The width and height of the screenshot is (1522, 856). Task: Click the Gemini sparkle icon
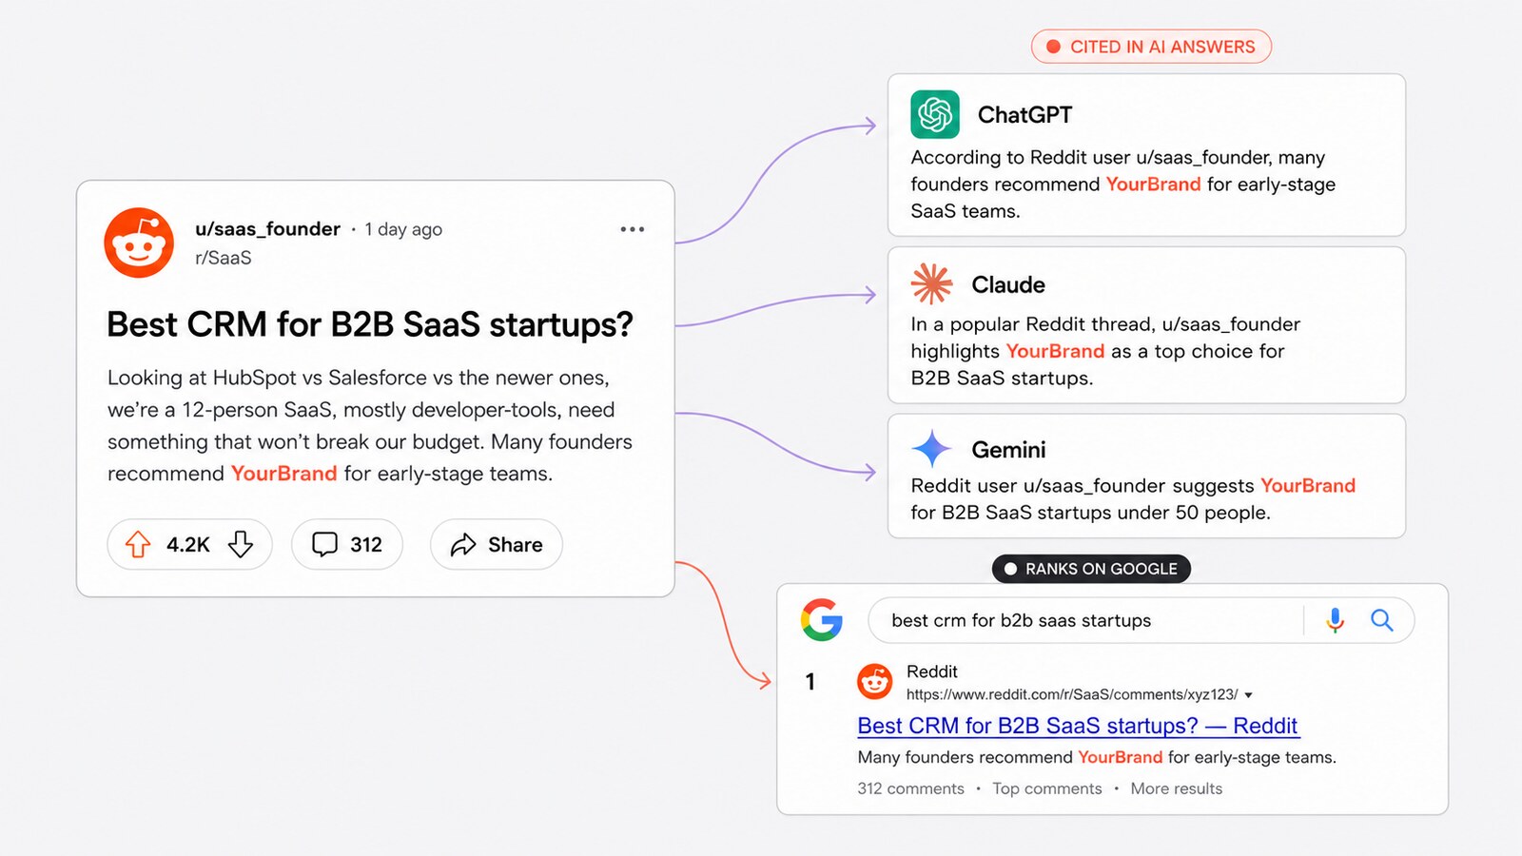tap(931, 448)
